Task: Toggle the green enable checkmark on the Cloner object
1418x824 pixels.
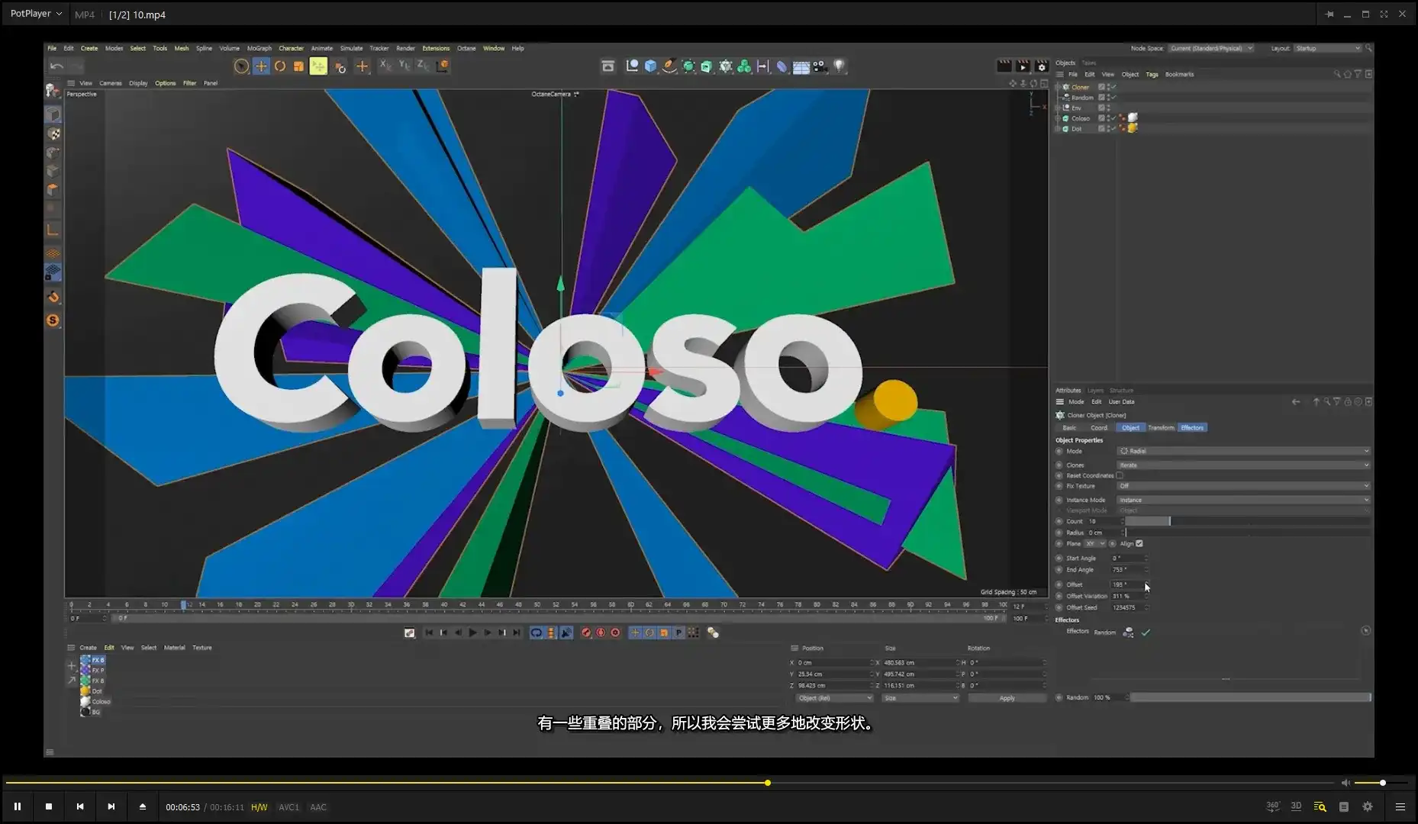Action: pyautogui.click(x=1113, y=87)
